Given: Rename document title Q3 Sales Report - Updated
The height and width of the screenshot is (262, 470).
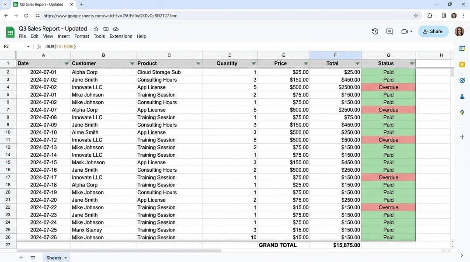Looking at the screenshot, I should point(53,29).
